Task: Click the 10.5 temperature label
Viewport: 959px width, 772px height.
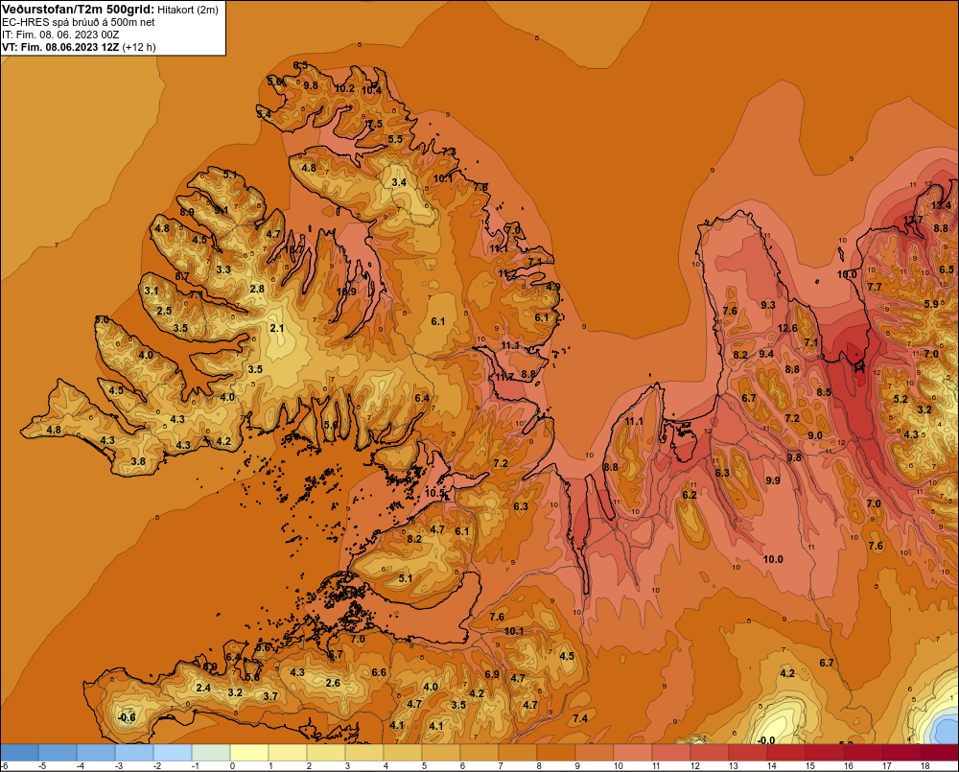Action: (x=434, y=493)
